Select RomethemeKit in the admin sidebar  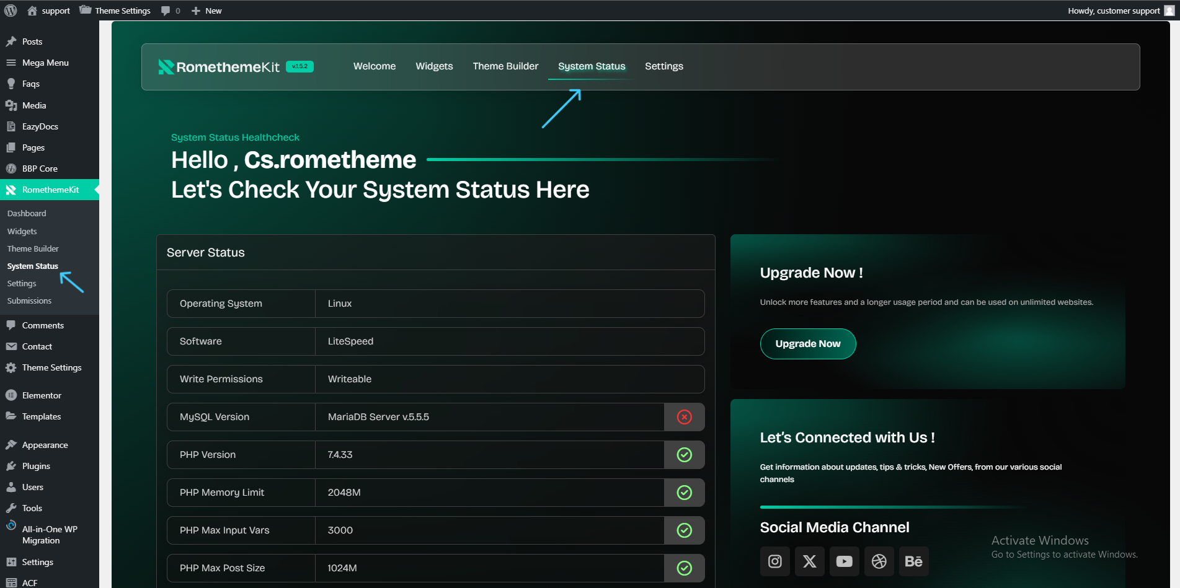coord(50,190)
